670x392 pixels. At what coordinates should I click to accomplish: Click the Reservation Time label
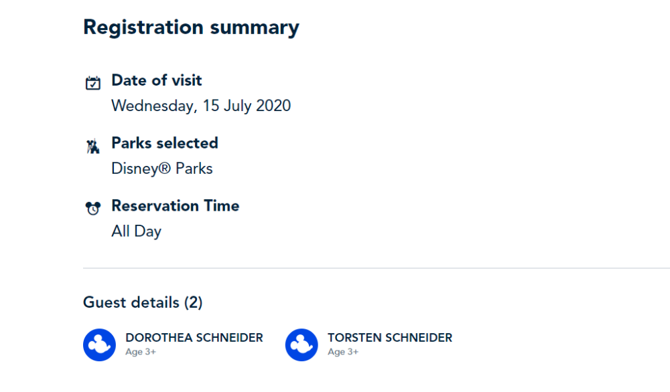click(x=175, y=205)
